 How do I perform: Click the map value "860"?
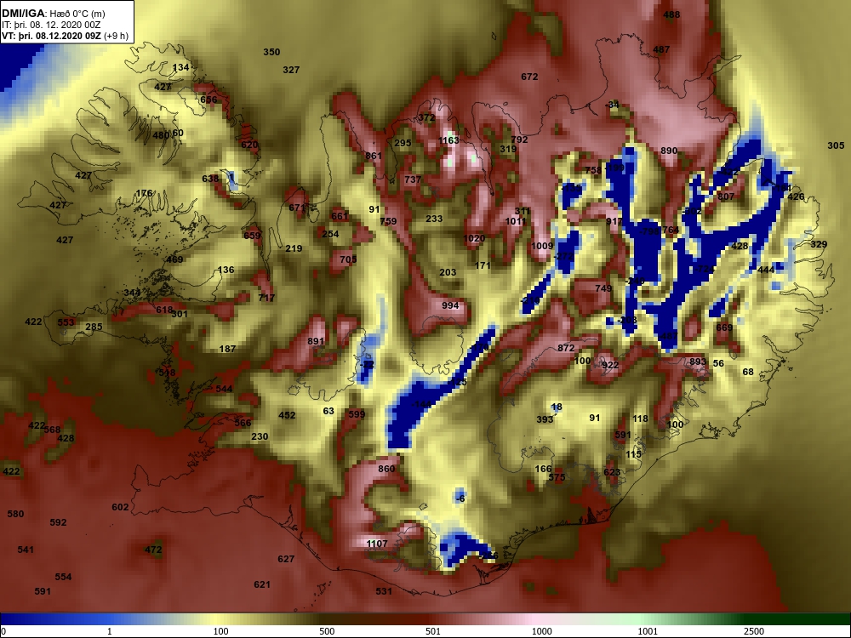click(386, 469)
